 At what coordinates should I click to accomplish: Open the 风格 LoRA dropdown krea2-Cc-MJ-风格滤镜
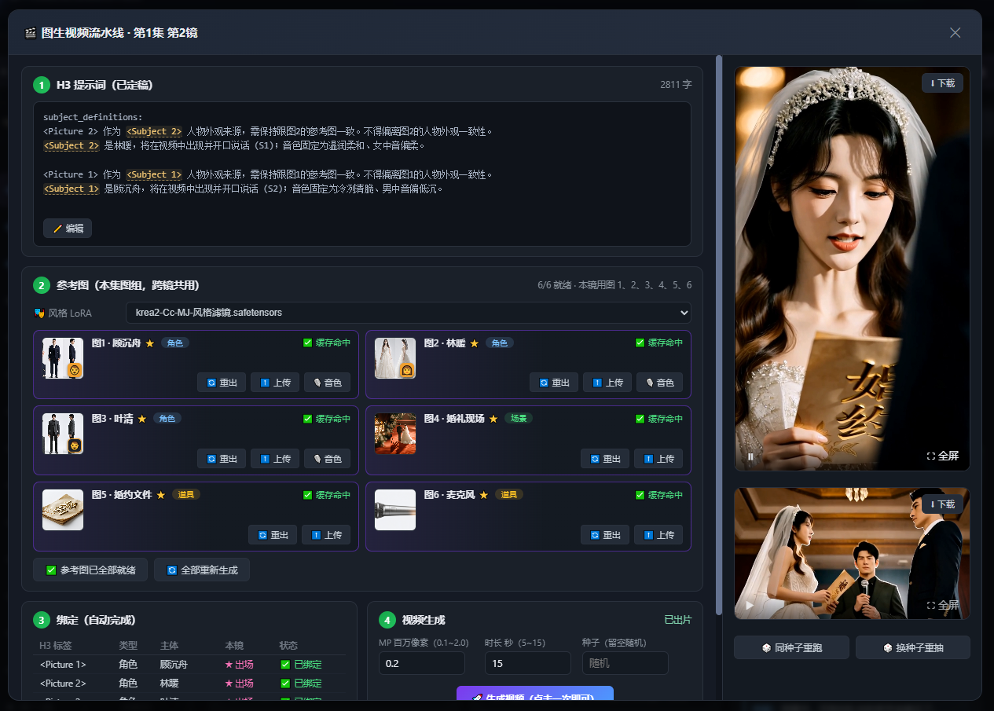pyautogui.click(x=409, y=313)
